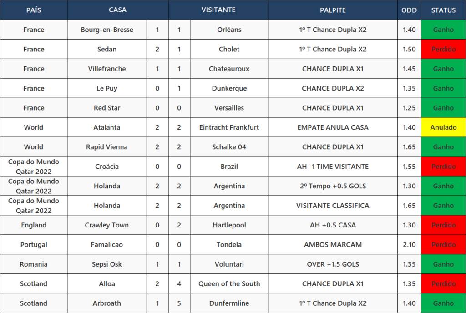Screen dimensions: 466x313
Task: Click the VISITANTE CLASSIFICA cell
Action: click(333, 206)
